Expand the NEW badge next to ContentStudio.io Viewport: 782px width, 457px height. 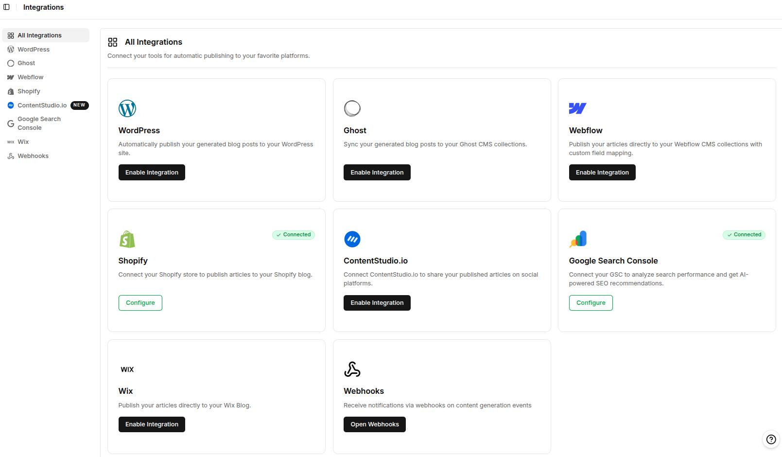point(80,105)
